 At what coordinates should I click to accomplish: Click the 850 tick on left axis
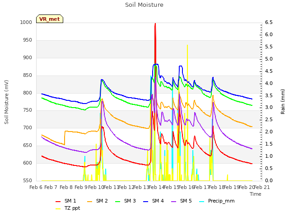pos(28,75)
